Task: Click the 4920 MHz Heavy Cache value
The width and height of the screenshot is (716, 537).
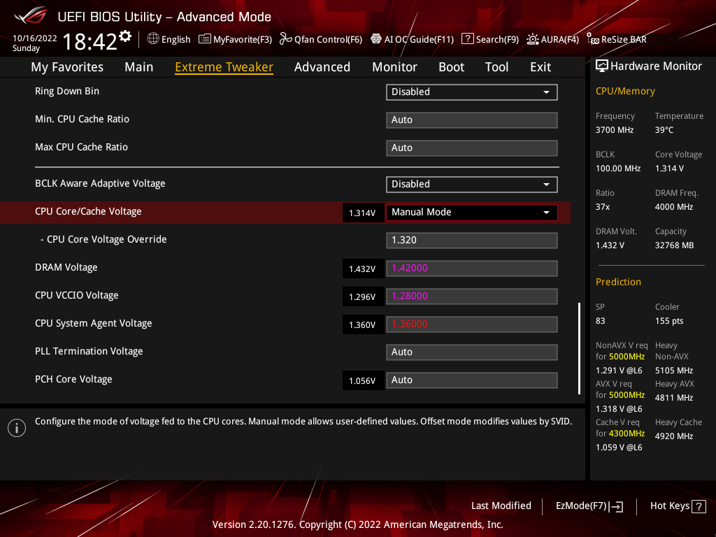Action: coord(674,436)
